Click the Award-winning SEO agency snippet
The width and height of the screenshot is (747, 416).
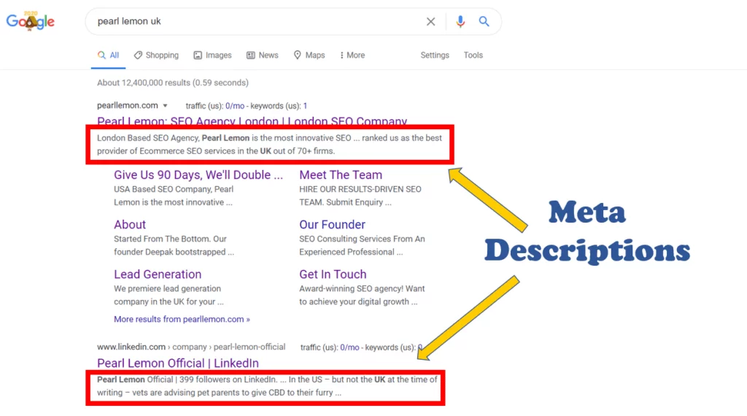(x=362, y=295)
